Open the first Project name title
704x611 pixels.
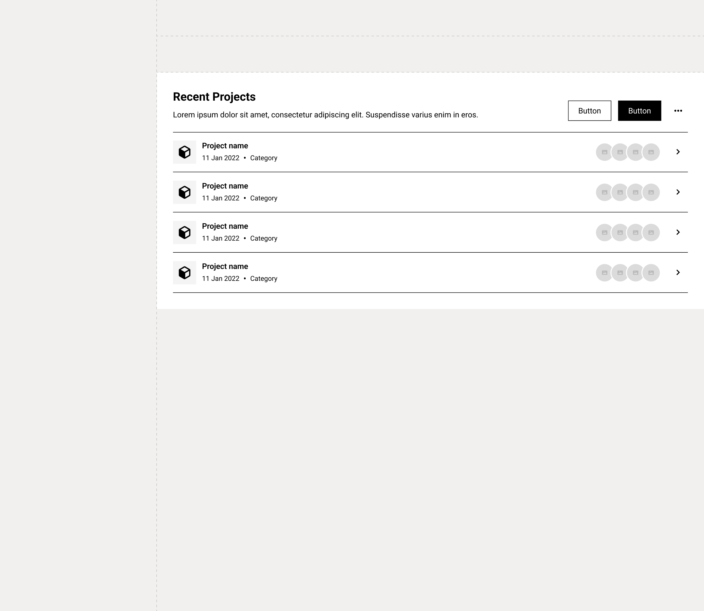tap(225, 146)
